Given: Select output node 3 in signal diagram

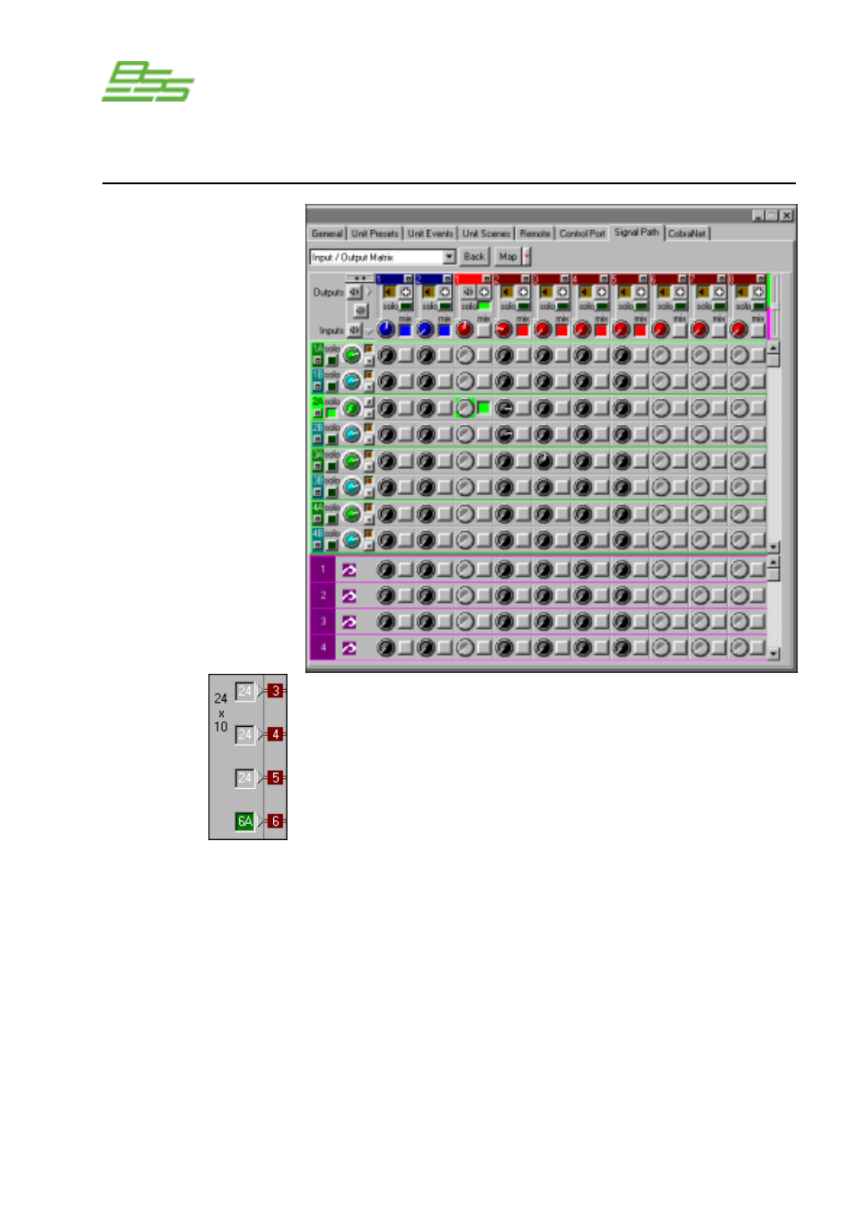Looking at the screenshot, I should 276,690.
